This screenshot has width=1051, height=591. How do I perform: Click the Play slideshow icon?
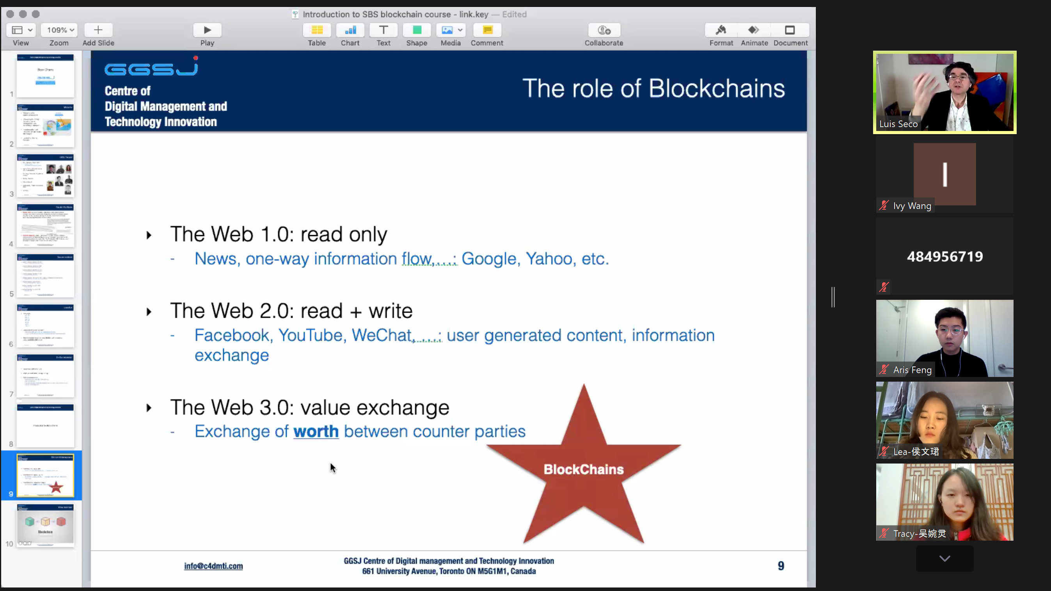(x=207, y=30)
